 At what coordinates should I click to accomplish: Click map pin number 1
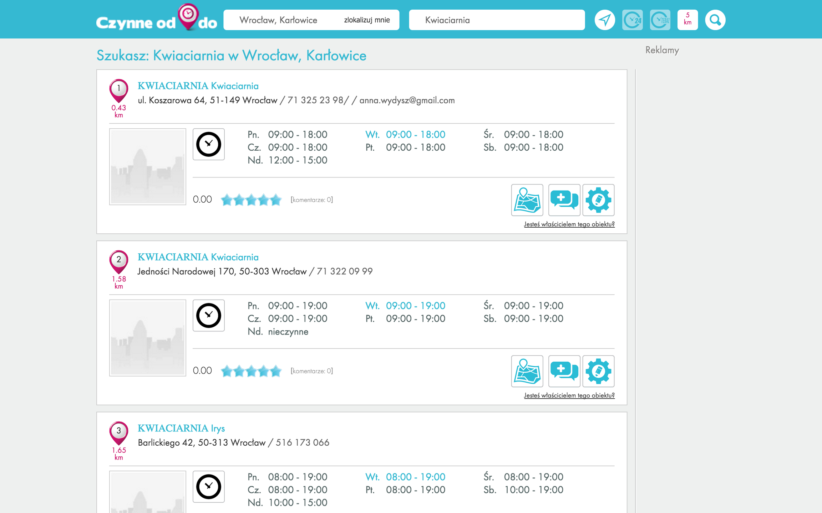tap(119, 90)
